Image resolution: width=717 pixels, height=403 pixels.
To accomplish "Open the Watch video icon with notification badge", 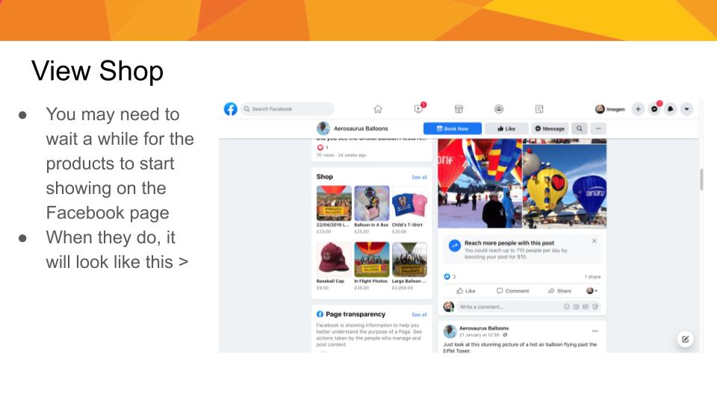I will (419, 109).
